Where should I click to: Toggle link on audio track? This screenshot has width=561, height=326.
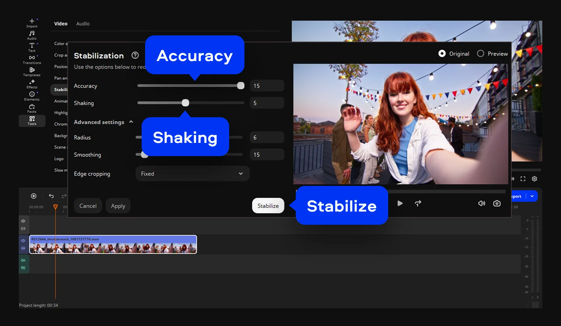[x=23, y=268]
